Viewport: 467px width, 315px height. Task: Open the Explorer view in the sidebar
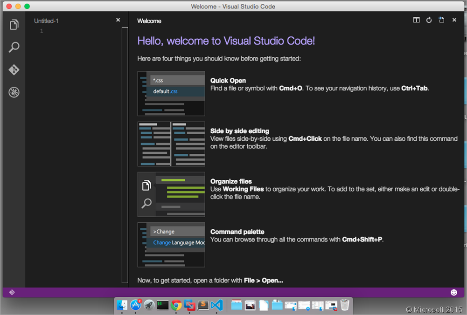pyautogui.click(x=14, y=25)
